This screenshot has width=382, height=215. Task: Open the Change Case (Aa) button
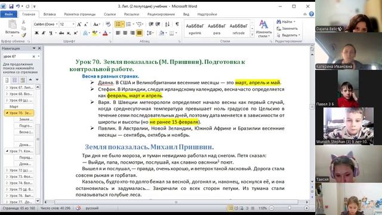tap(97, 24)
